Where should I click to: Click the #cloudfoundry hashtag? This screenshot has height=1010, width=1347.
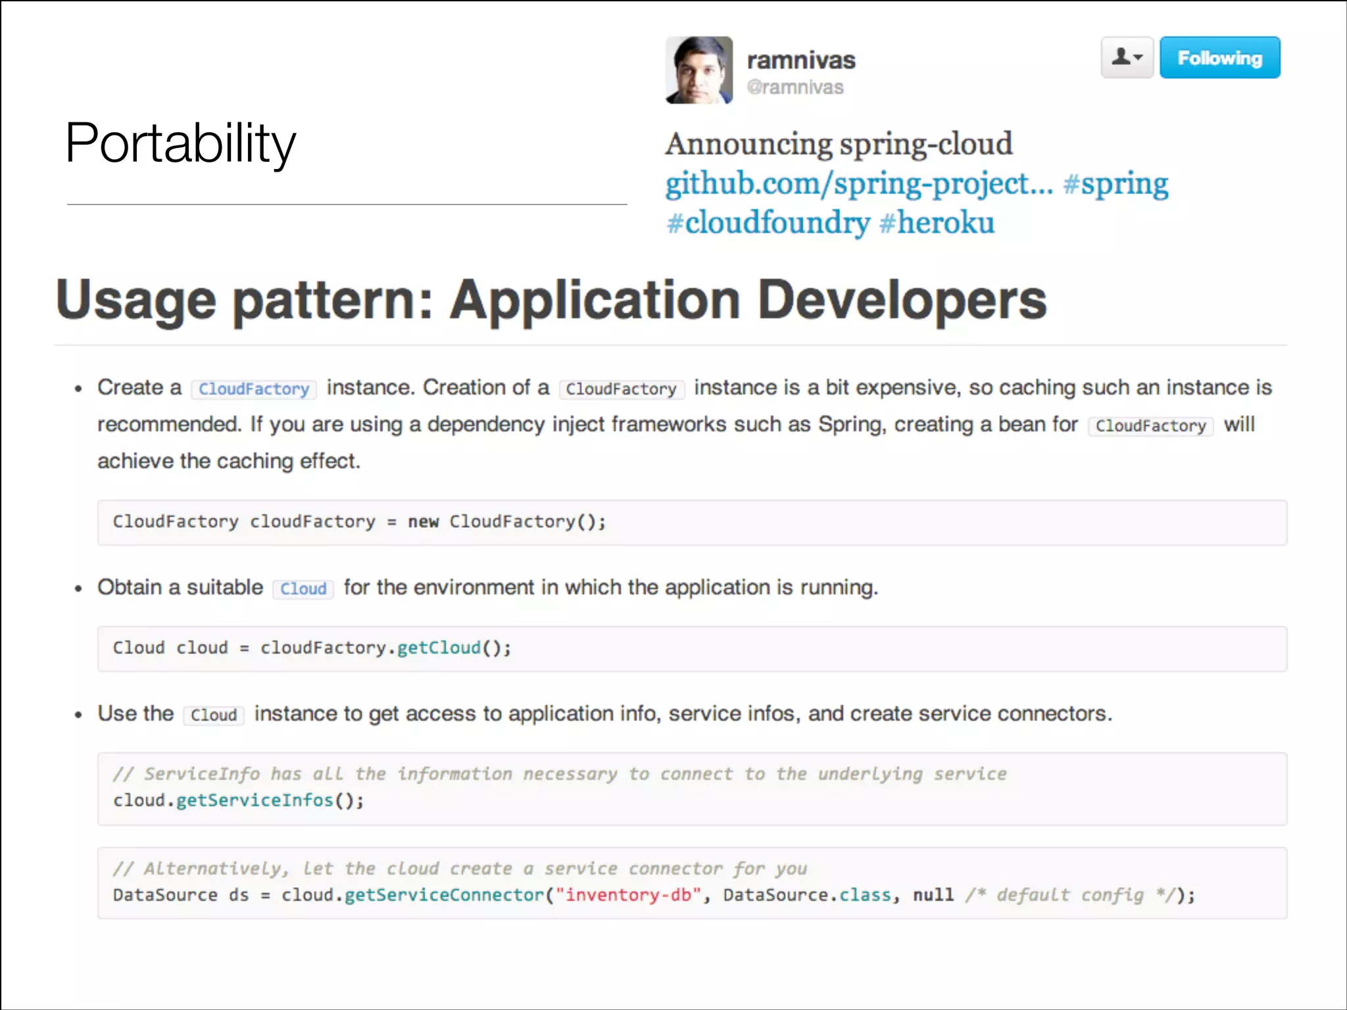pos(768,223)
